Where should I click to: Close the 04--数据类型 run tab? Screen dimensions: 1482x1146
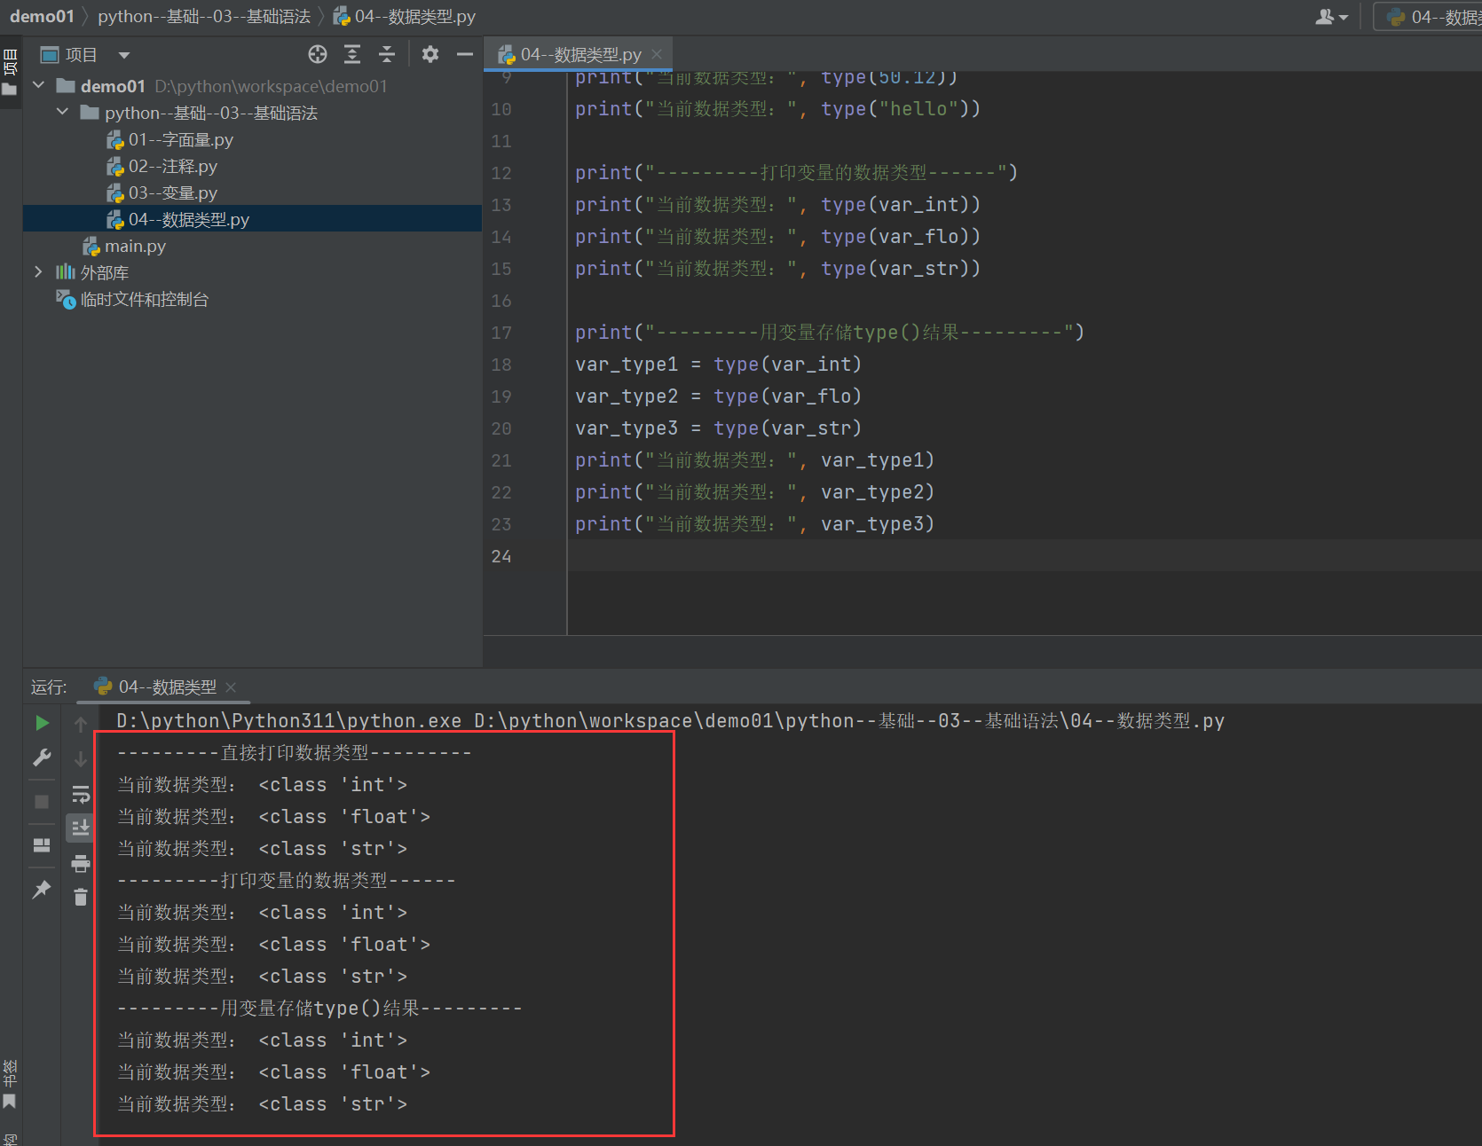(x=231, y=687)
